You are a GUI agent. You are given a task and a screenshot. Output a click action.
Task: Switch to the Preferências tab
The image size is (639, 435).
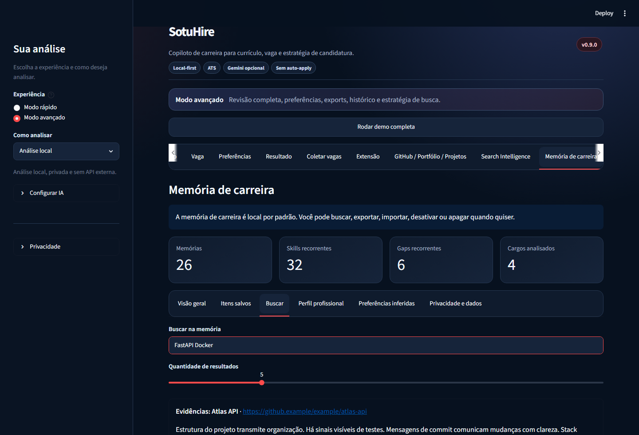coord(235,157)
